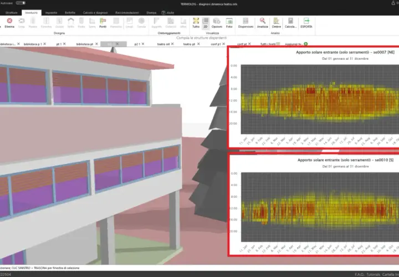399x277 pixels.
Task: Click the se0007 [NE] solar heatmap chart
Action: pyautogui.click(x=320, y=99)
